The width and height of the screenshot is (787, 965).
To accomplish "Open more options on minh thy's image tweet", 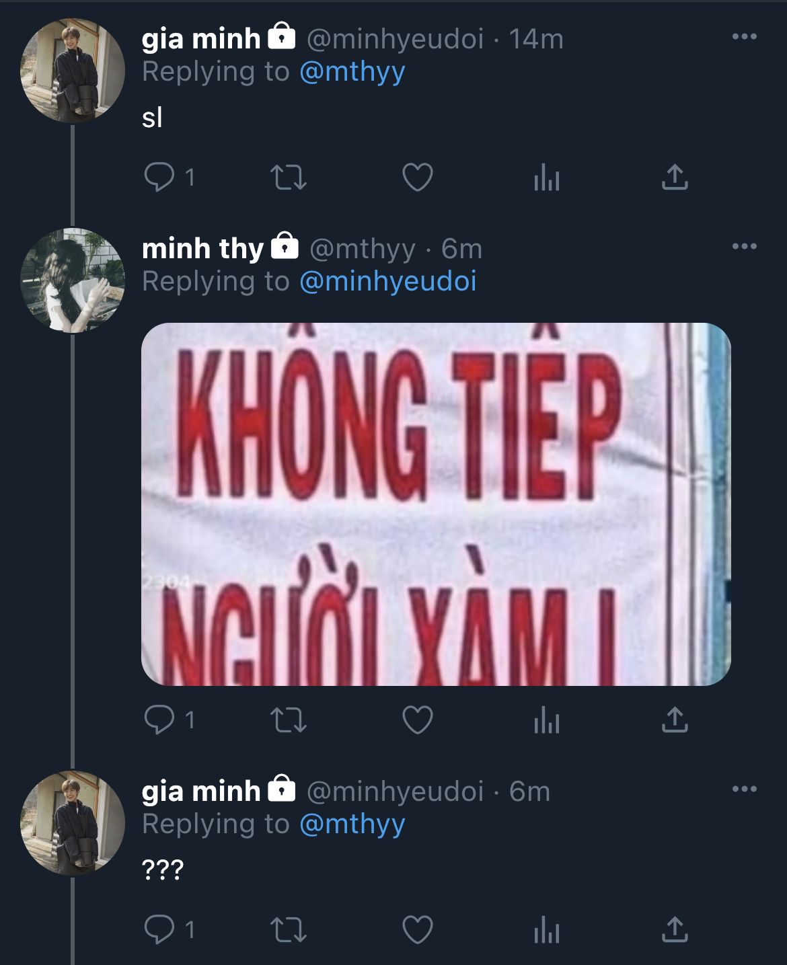I will pos(745,246).
